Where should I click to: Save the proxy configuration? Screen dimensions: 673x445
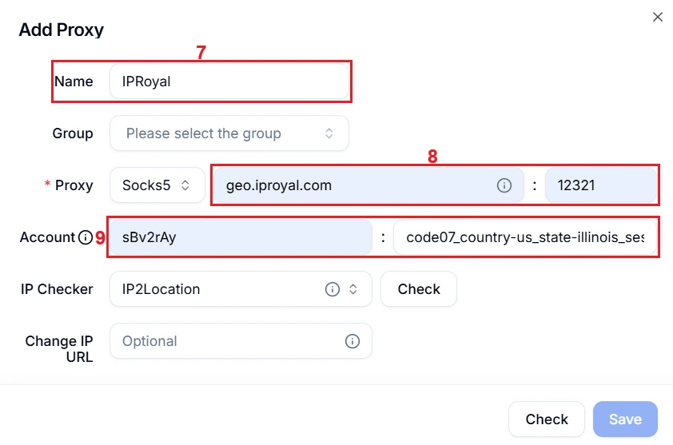[625, 419]
